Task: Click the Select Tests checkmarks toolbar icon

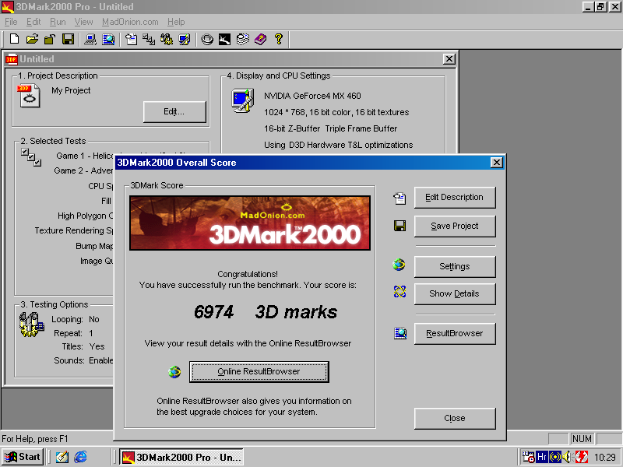Action: (x=149, y=39)
